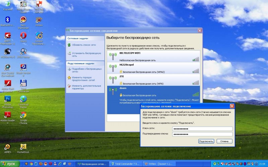268x167 pixels.
Task: Open Studio Version 9 desktop icon
Action: click(23, 70)
